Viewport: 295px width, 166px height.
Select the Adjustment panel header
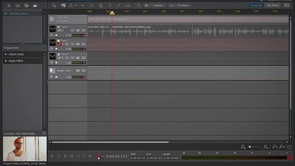point(24,48)
